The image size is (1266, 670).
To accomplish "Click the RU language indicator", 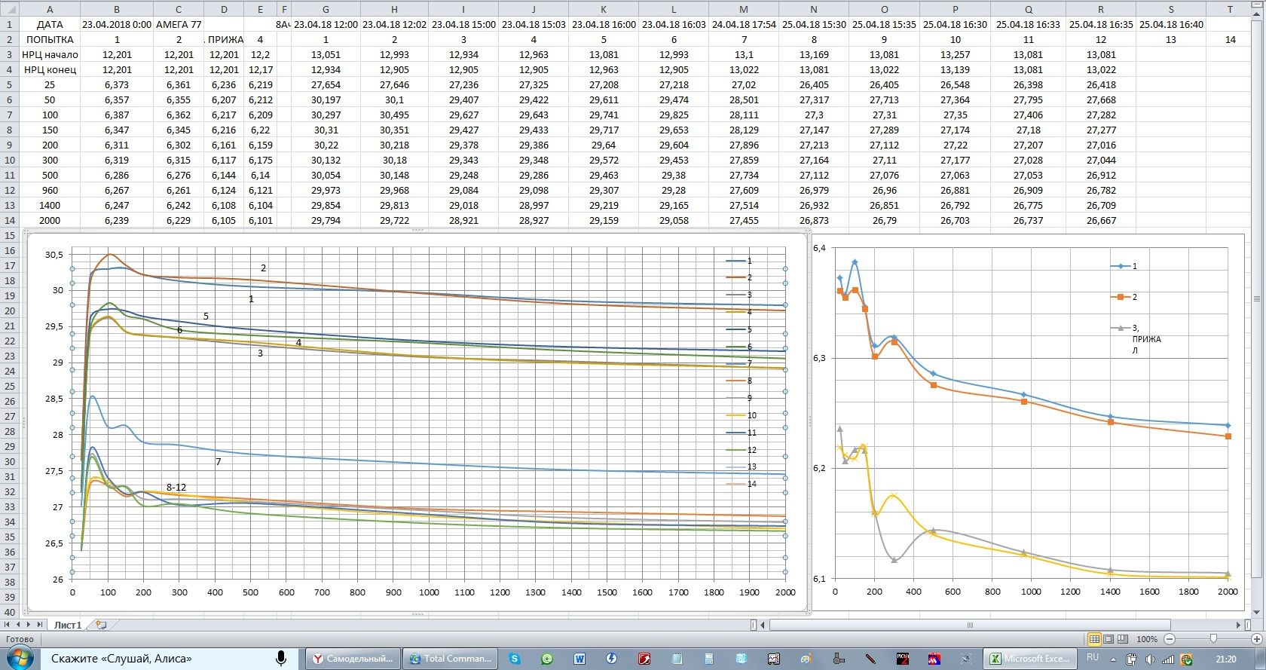I will tap(1093, 658).
